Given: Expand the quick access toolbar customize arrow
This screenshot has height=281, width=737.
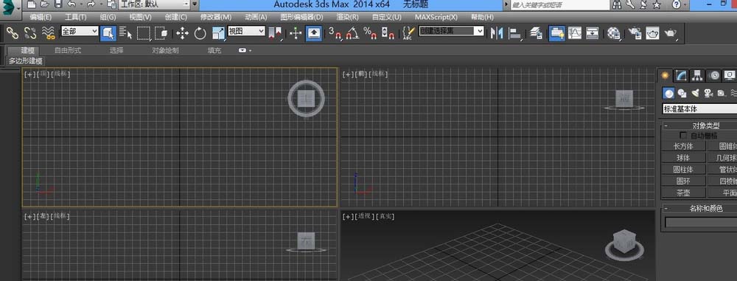Looking at the screenshot, I should pyautogui.click(x=195, y=4).
